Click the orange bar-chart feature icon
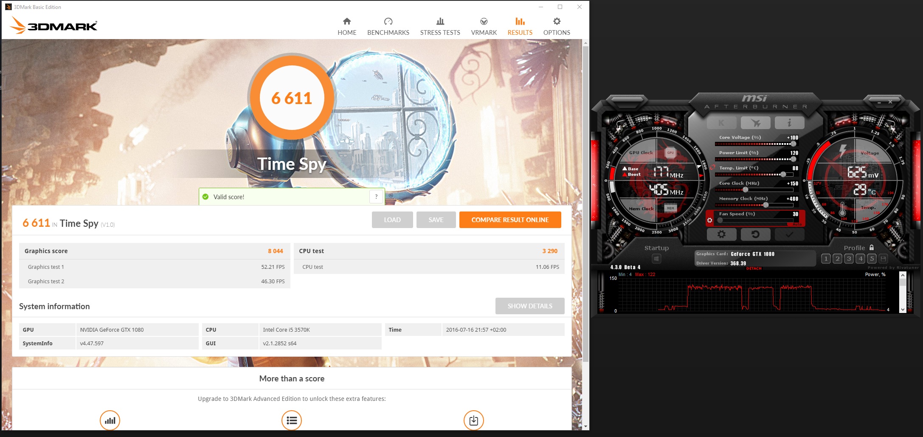 [x=110, y=420]
